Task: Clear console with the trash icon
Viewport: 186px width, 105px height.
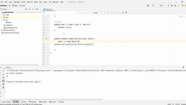Action: [3, 87]
